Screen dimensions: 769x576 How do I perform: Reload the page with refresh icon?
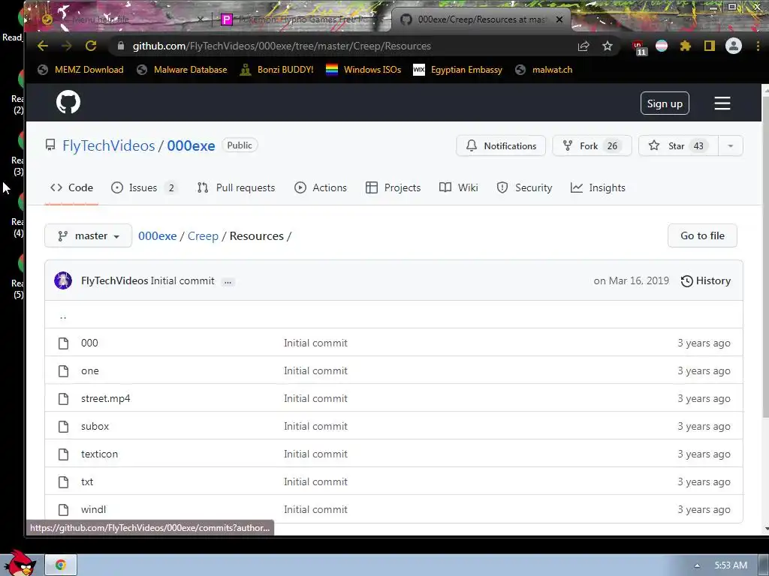(x=91, y=46)
